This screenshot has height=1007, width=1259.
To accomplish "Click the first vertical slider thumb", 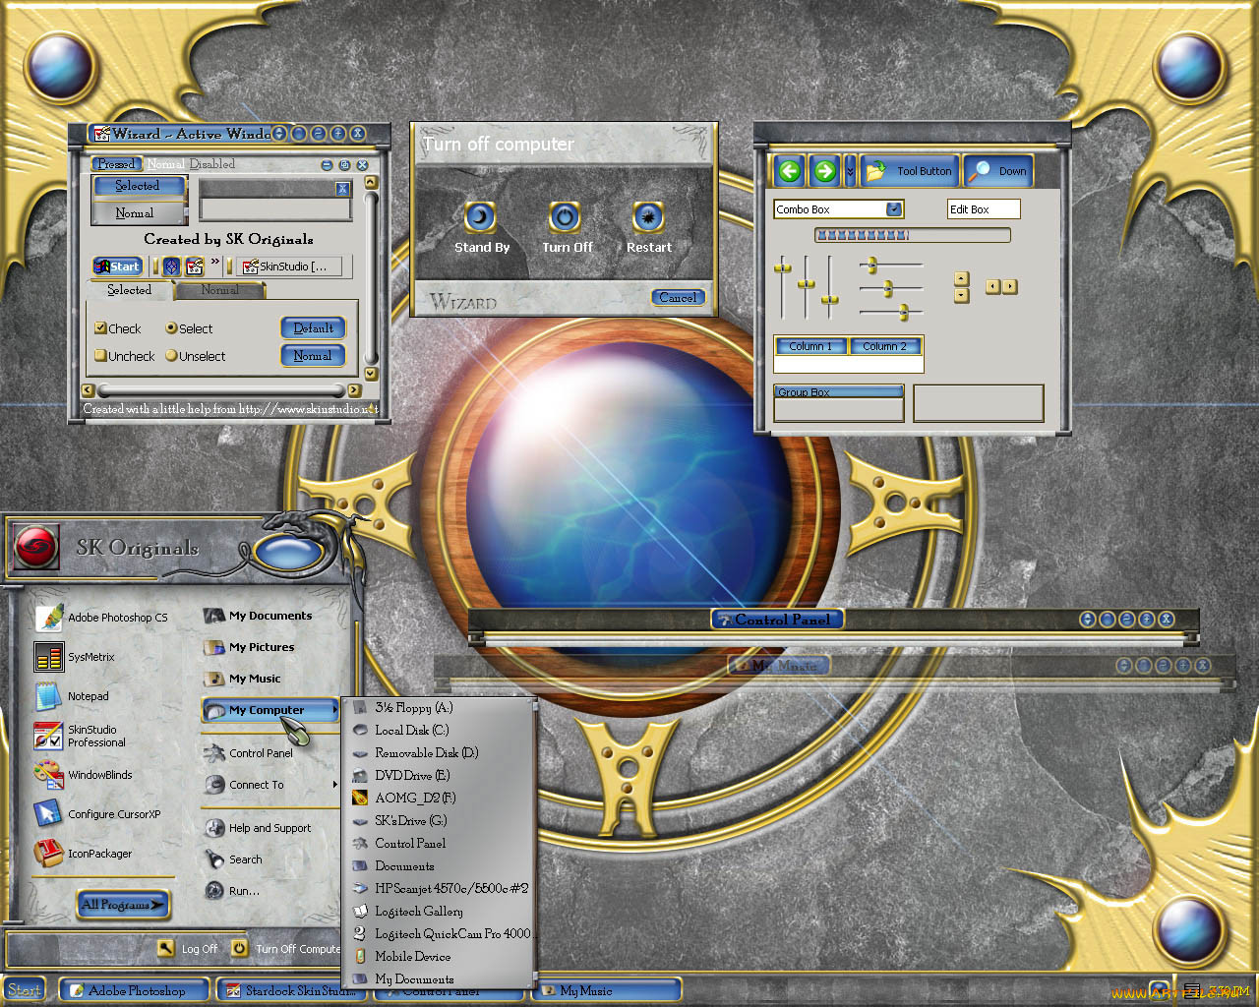I will click(782, 267).
